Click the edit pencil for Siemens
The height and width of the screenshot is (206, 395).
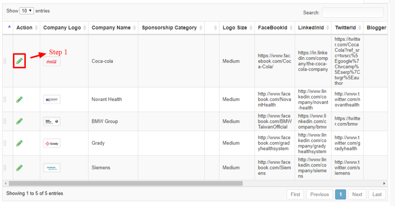[19, 168]
